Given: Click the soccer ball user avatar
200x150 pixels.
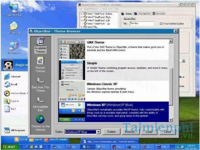Looking at the screenshot, I should pyautogui.click(x=8, y=65).
